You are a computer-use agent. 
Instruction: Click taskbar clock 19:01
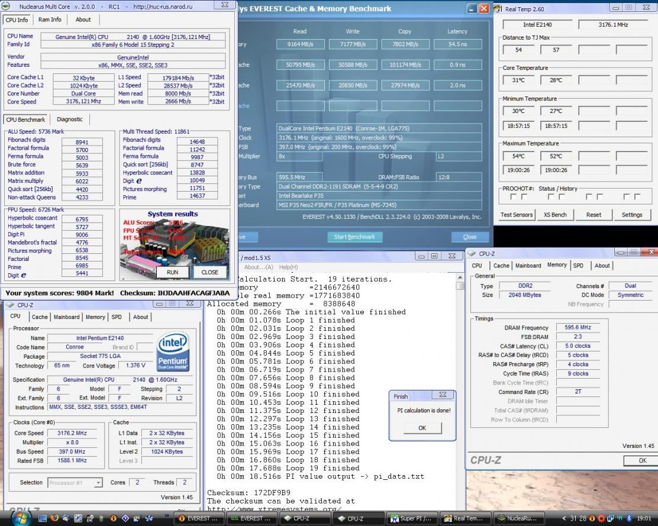(x=644, y=519)
